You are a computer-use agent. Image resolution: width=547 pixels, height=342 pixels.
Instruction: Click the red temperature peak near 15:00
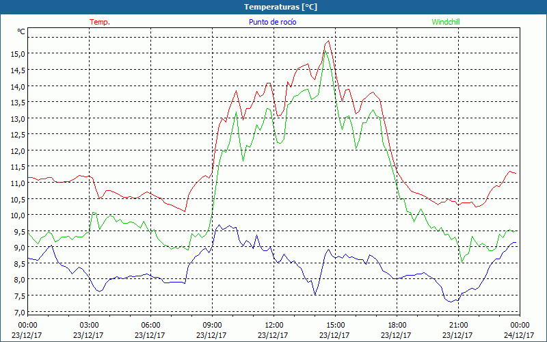point(328,41)
